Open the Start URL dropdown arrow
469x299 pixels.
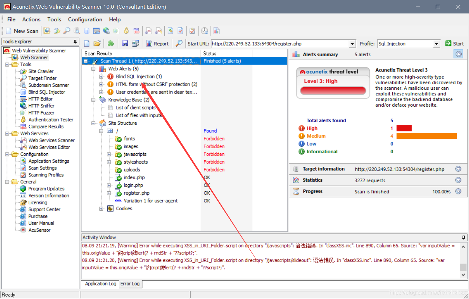point(352,44)
